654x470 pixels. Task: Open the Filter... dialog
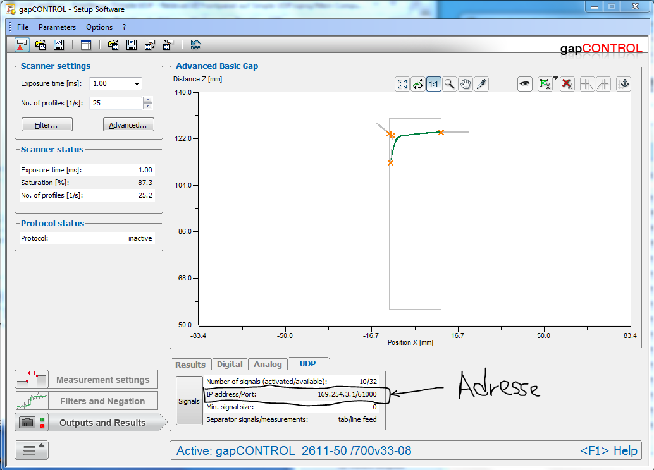47,125
